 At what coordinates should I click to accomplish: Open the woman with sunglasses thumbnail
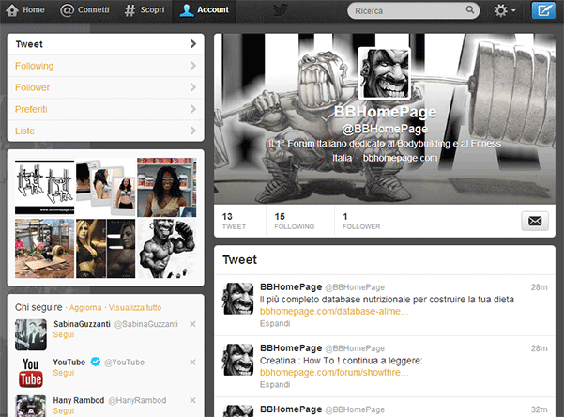[x=167, y=187]
